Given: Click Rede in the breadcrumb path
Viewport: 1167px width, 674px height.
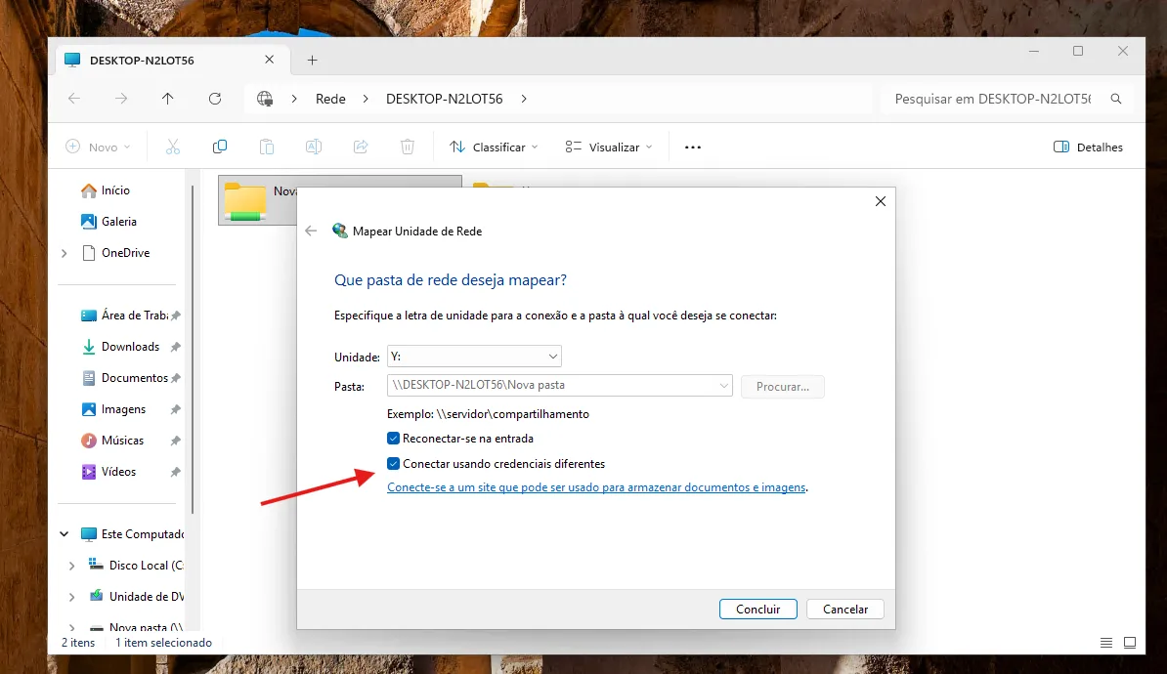Looking at the screenshot, I should [x=330, y=99].
